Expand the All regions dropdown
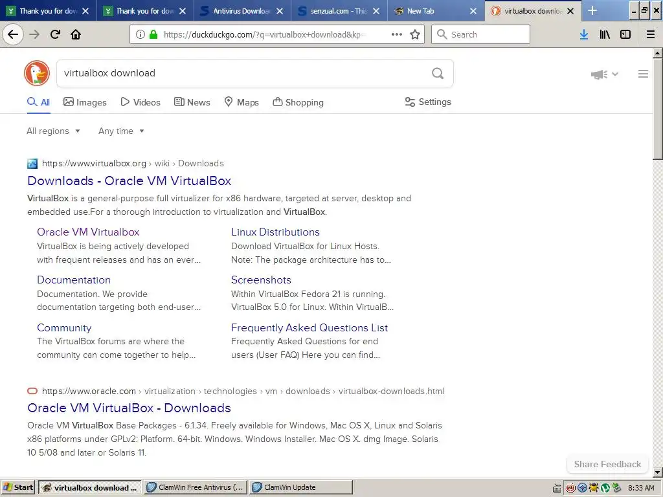This screenshot has width=663, height=497. [53, 131]
